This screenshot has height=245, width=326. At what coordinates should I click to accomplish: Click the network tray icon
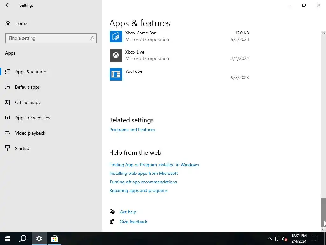pos(277,239)
